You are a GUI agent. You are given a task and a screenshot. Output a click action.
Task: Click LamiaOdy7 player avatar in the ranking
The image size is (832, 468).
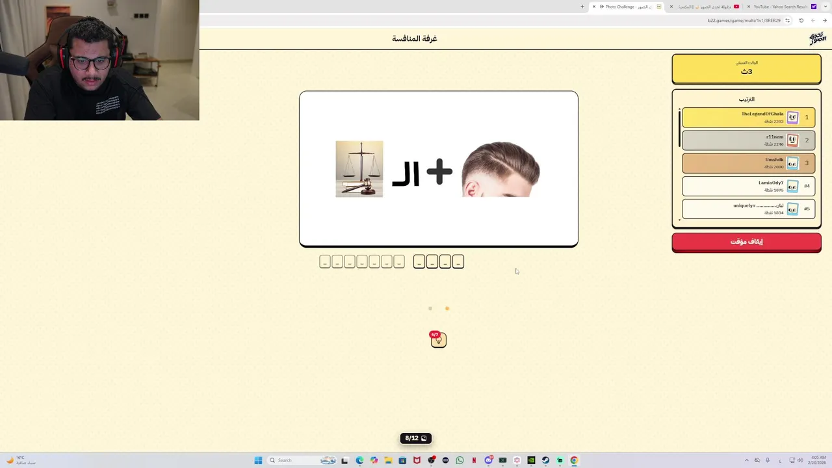792,187
